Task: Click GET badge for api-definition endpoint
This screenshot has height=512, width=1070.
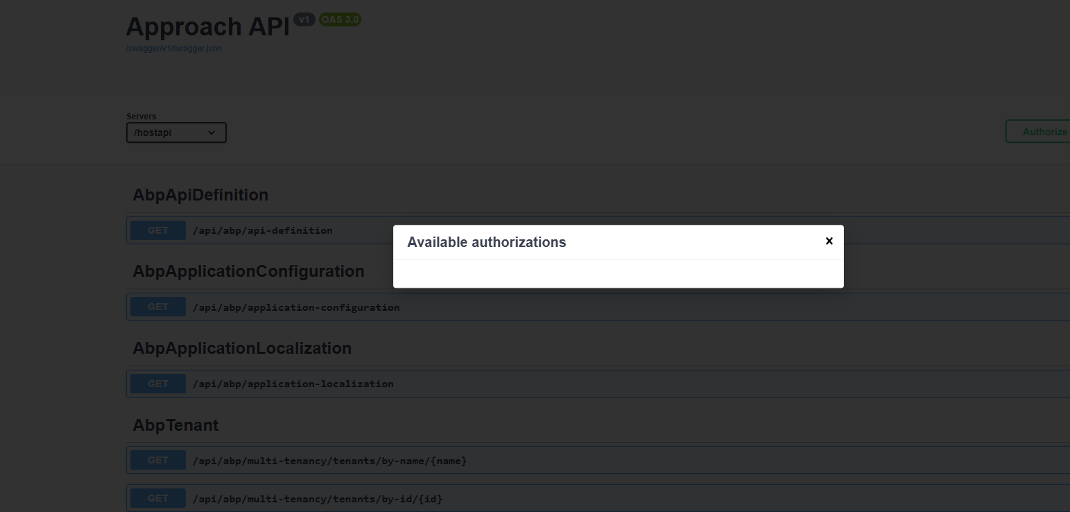Action: click(x=158, y=230)
